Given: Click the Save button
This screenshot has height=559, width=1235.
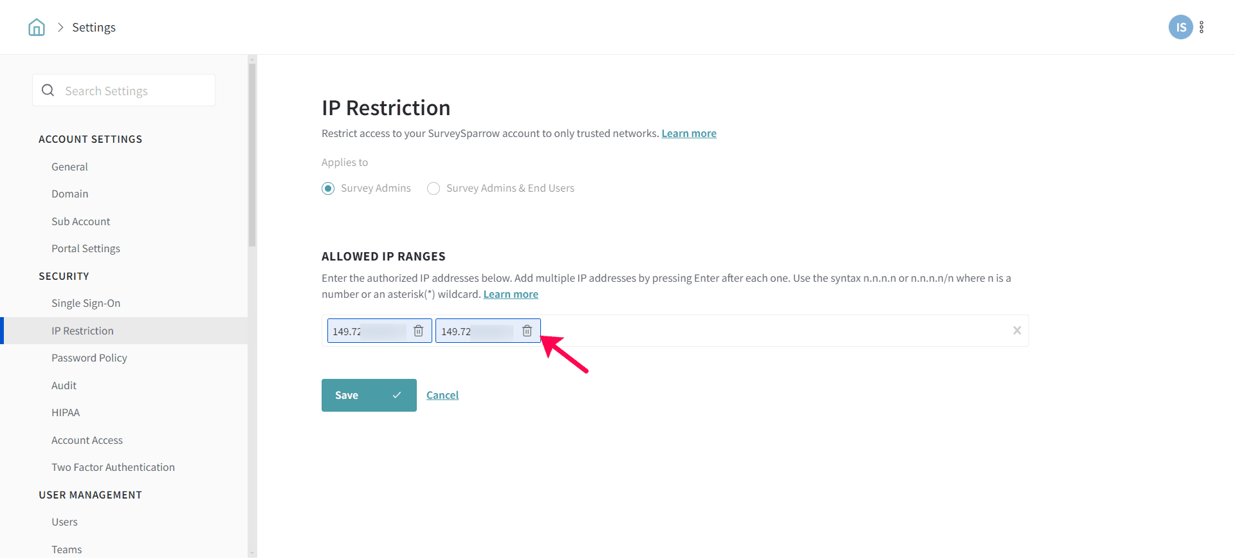Looking at the screenshot, I should click(369, 395).
